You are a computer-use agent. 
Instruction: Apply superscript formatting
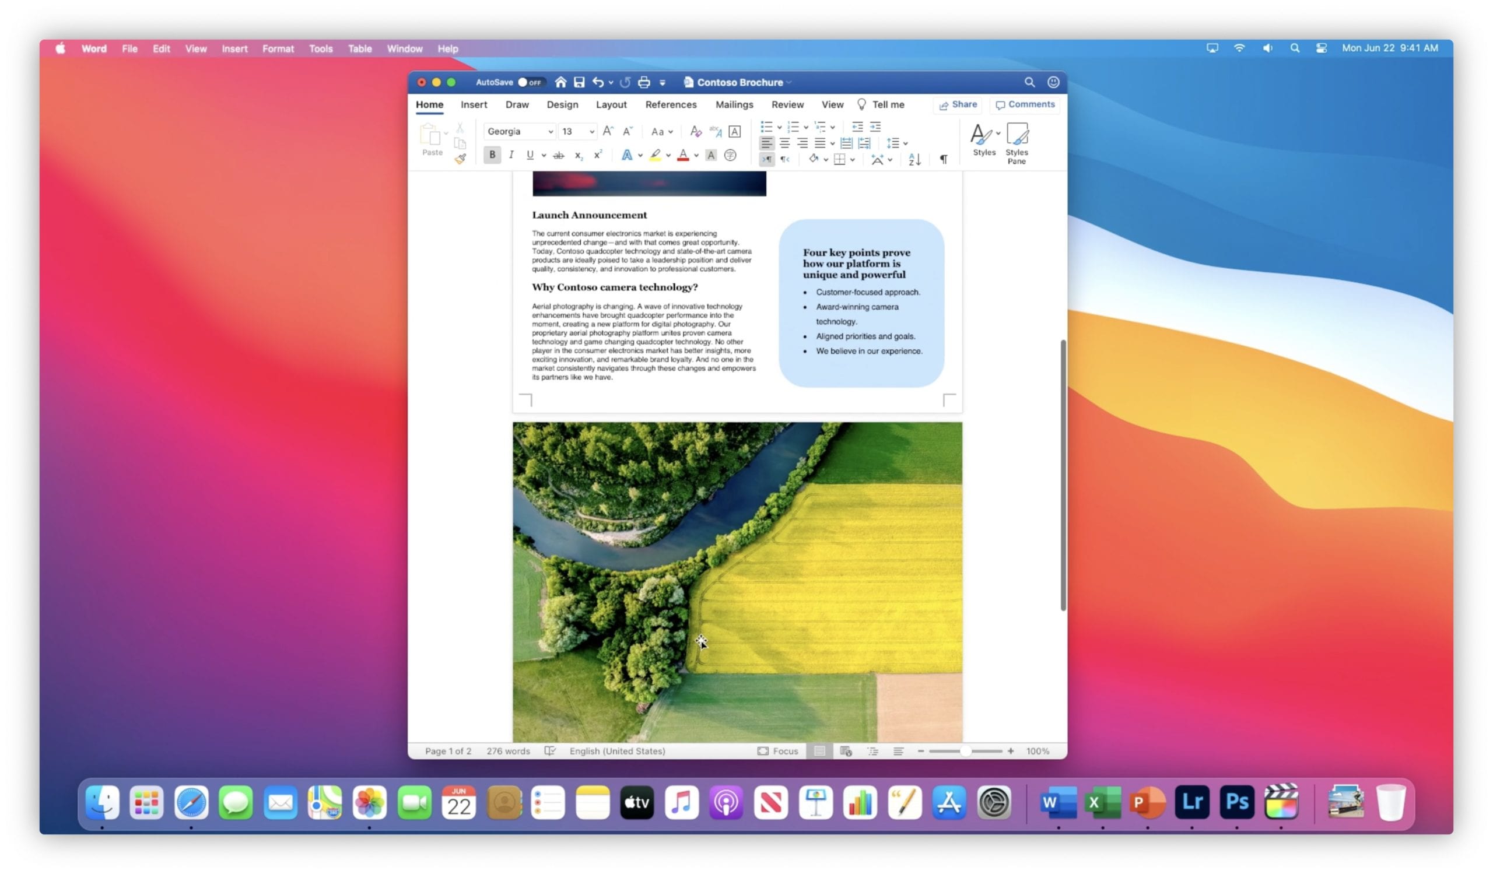[x=598, y=155]
